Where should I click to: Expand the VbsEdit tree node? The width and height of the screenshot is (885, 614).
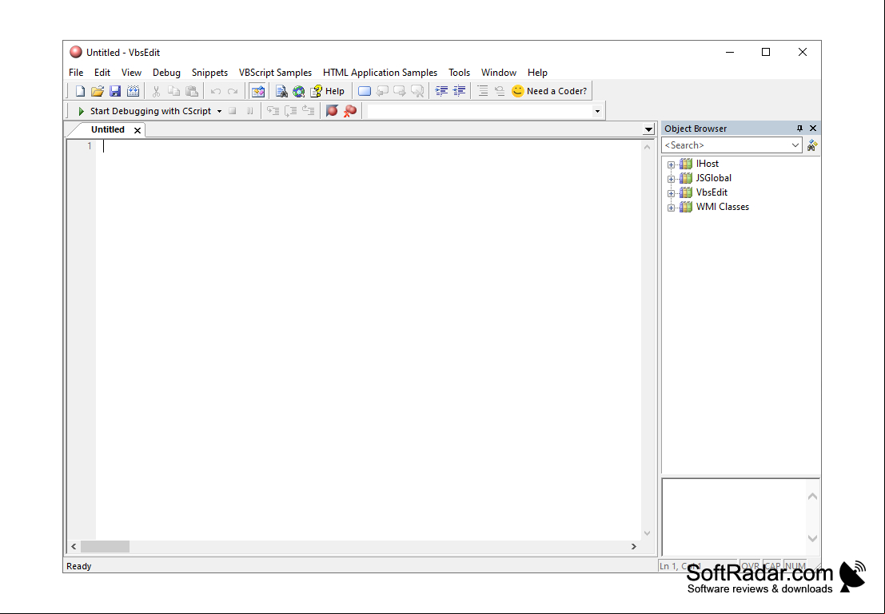point(671,193)
